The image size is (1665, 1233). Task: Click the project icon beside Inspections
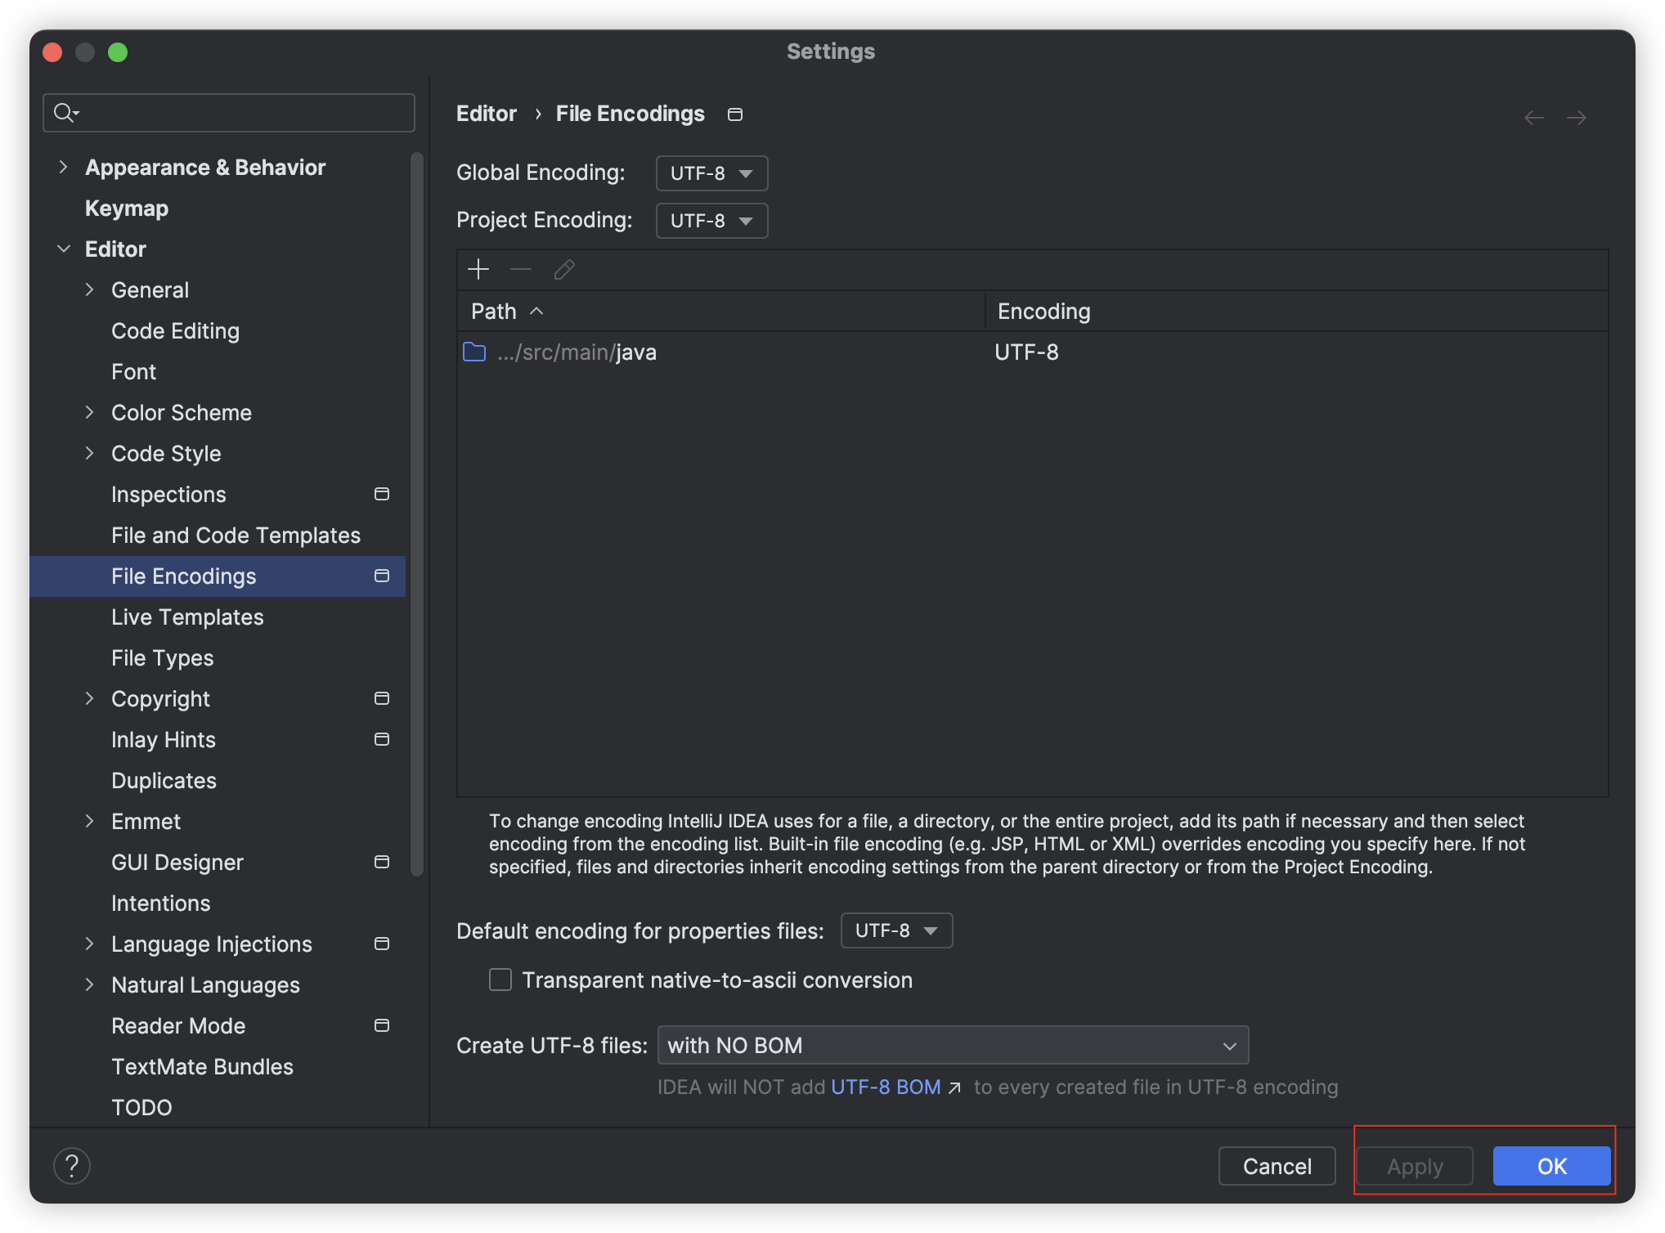382,494
